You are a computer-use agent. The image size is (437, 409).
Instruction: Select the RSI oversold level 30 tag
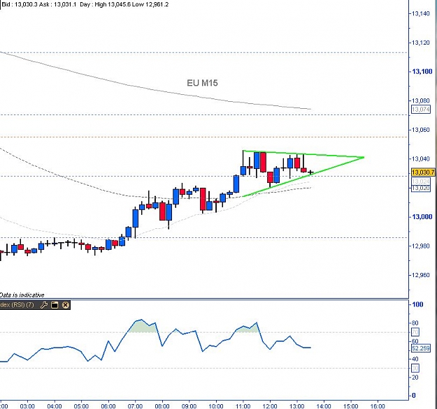click(415, 368)
